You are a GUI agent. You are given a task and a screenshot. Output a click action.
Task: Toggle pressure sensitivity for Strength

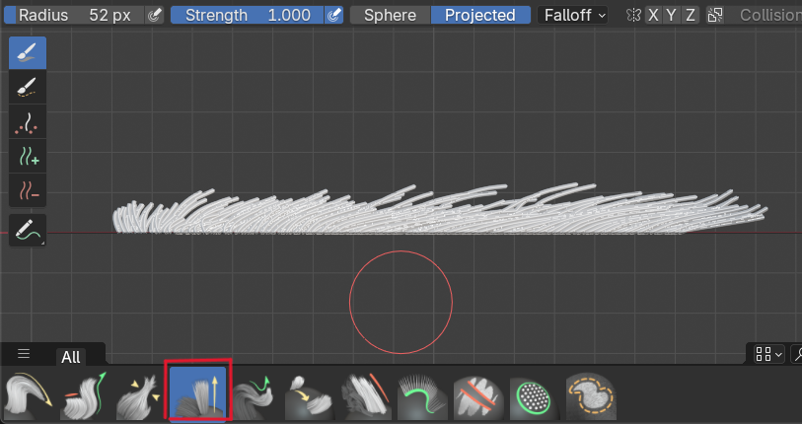click(x=335, y=15)
